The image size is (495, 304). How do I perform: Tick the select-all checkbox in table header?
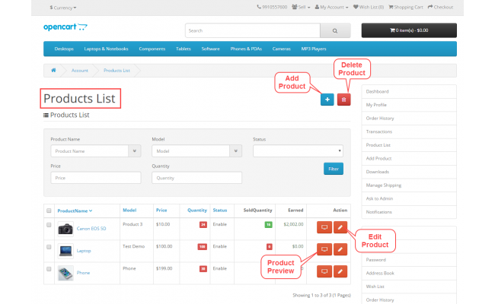coord(49,211)
